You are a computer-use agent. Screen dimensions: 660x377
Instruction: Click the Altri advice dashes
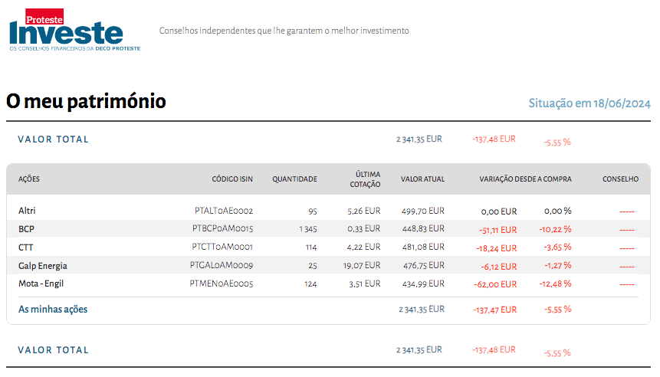tap(627, 211)
